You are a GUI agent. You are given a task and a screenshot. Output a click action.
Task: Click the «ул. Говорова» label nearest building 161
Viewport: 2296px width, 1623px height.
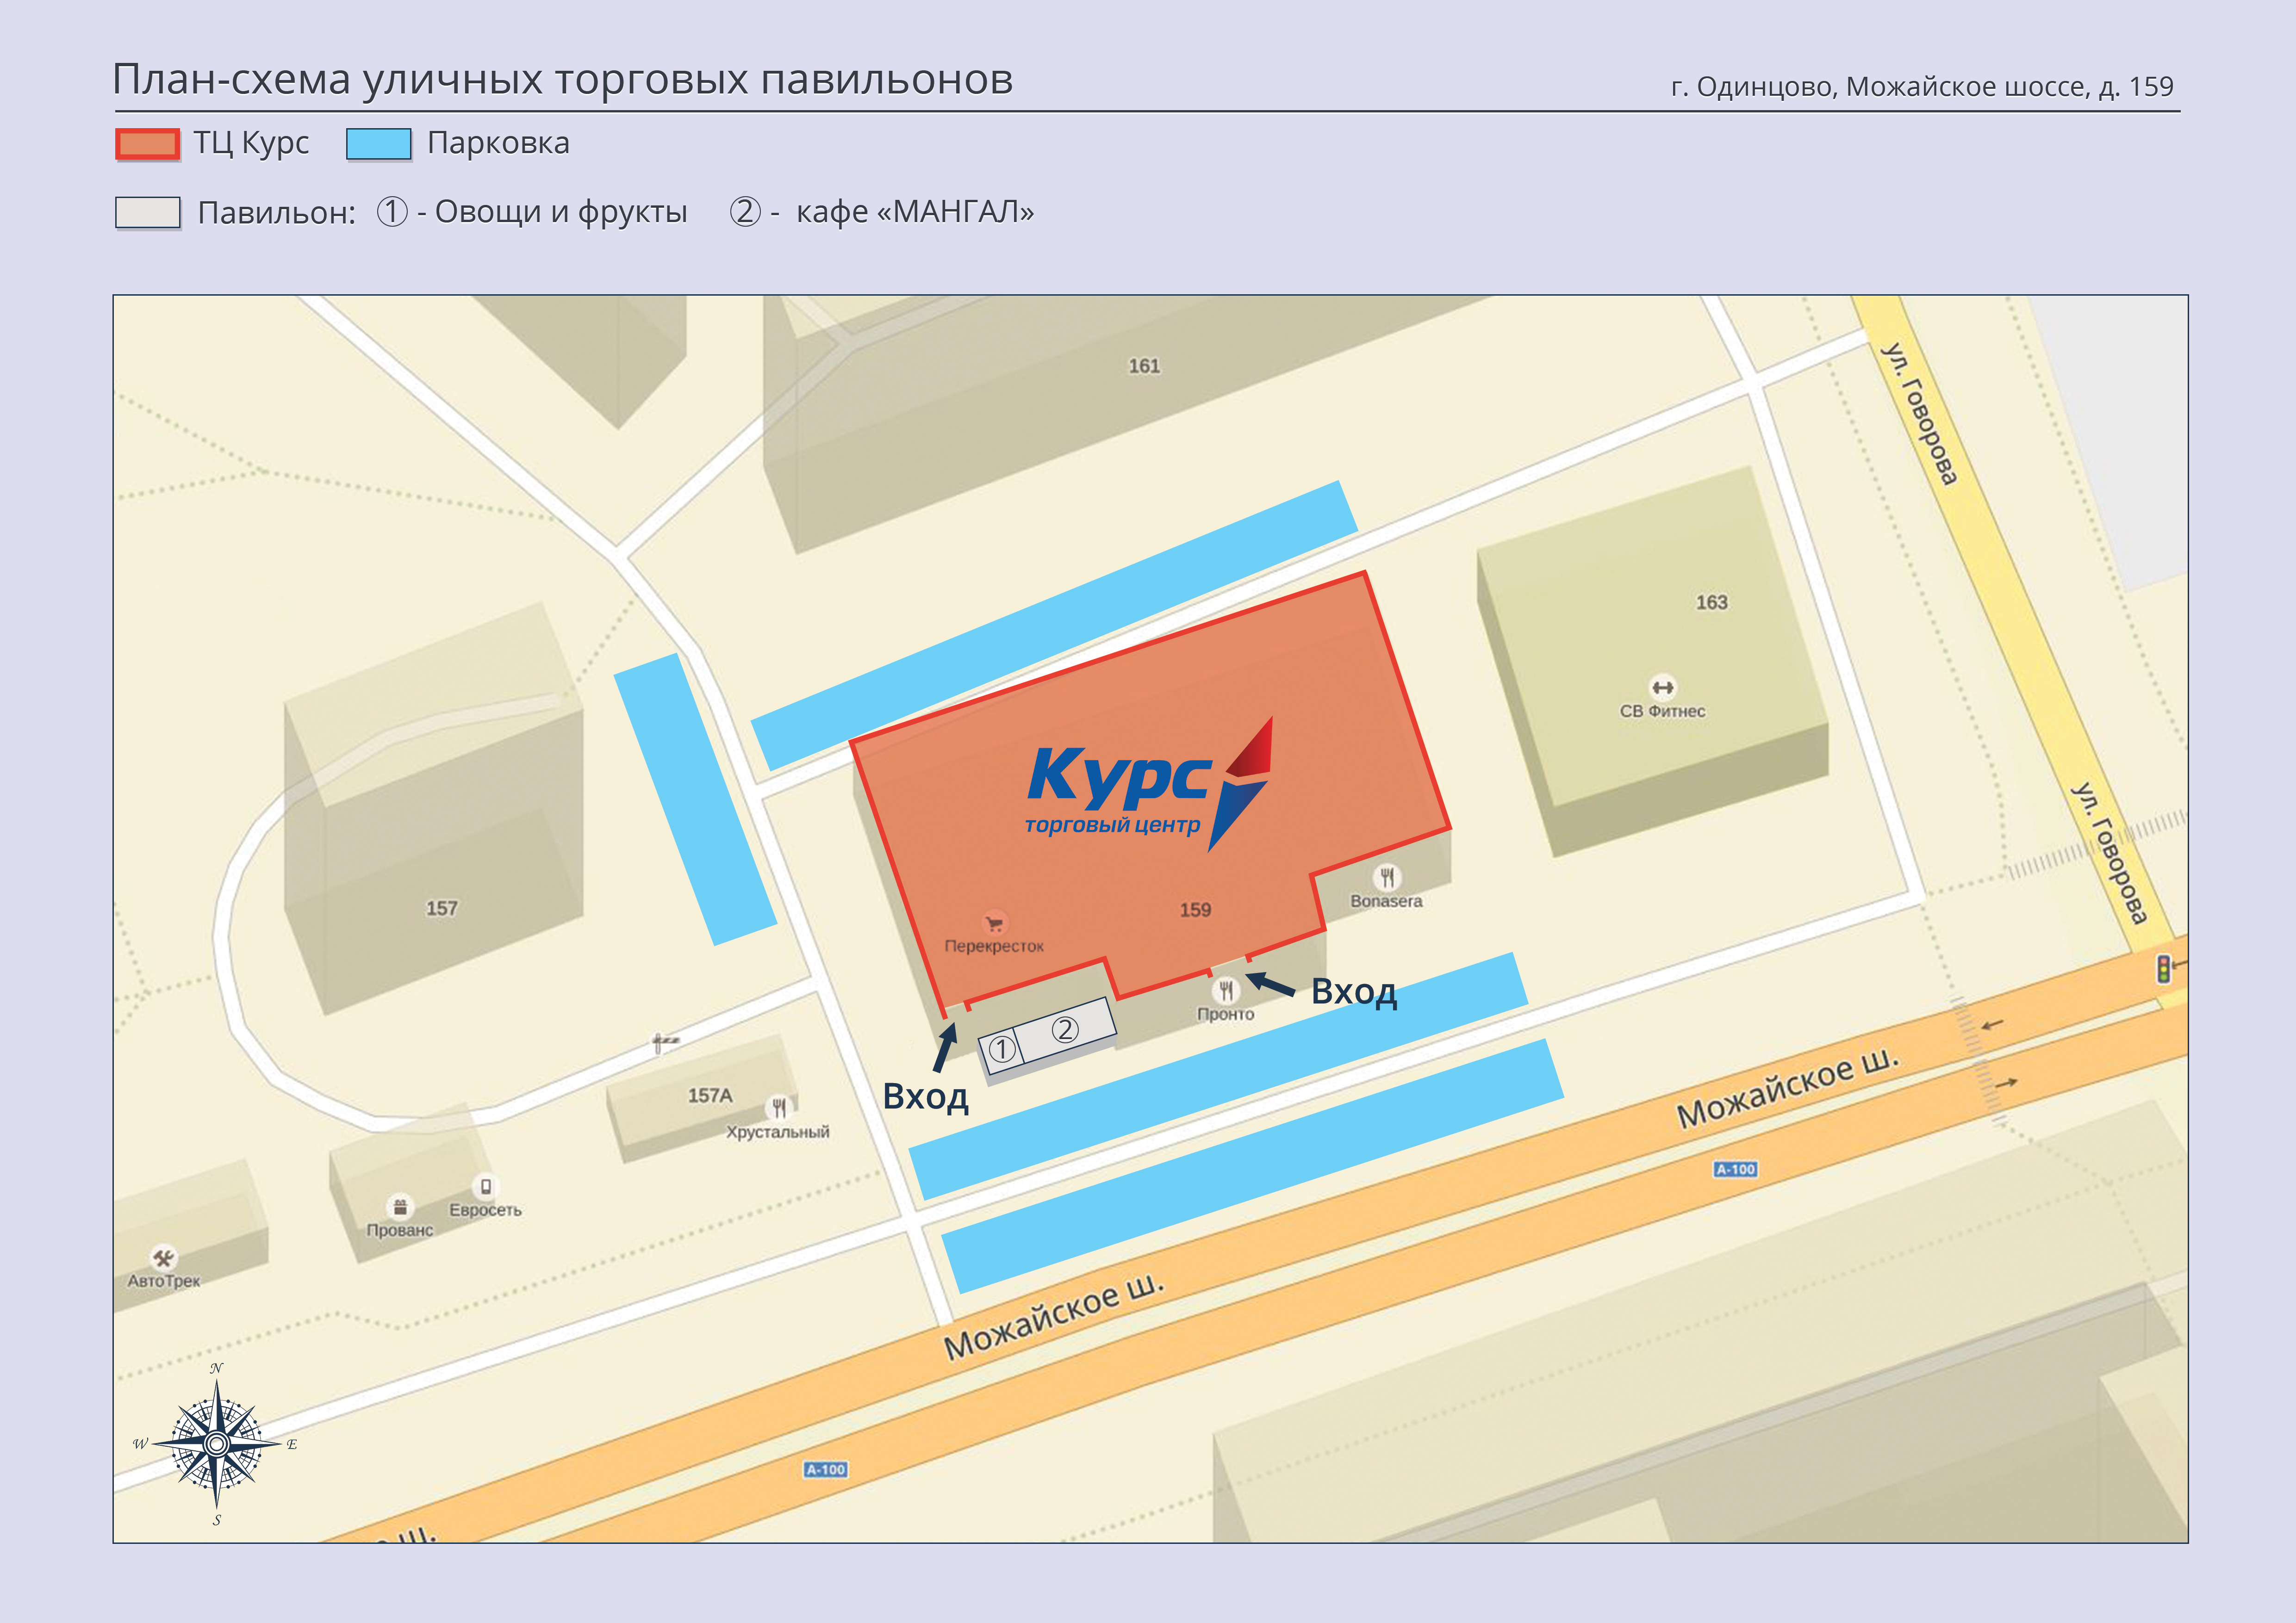[x=1919, y=414]
